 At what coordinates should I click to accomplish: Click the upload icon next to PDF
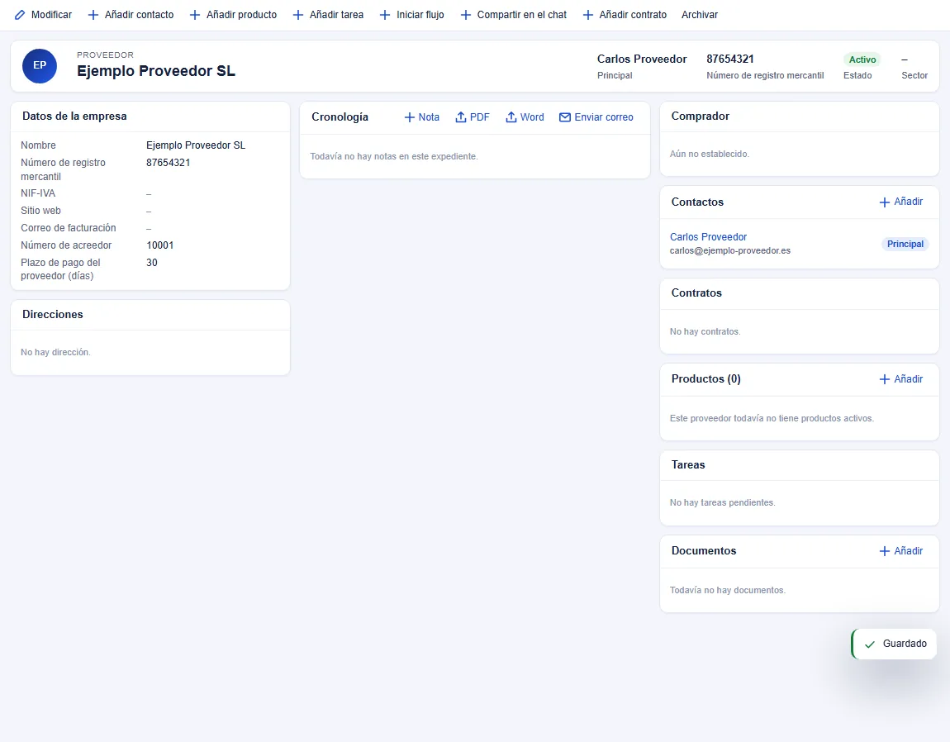click(461, 117)
